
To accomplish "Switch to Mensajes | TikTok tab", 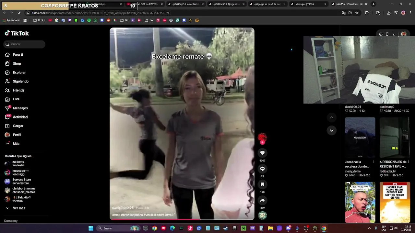I will pyautogui.click(x=308, y=4).
